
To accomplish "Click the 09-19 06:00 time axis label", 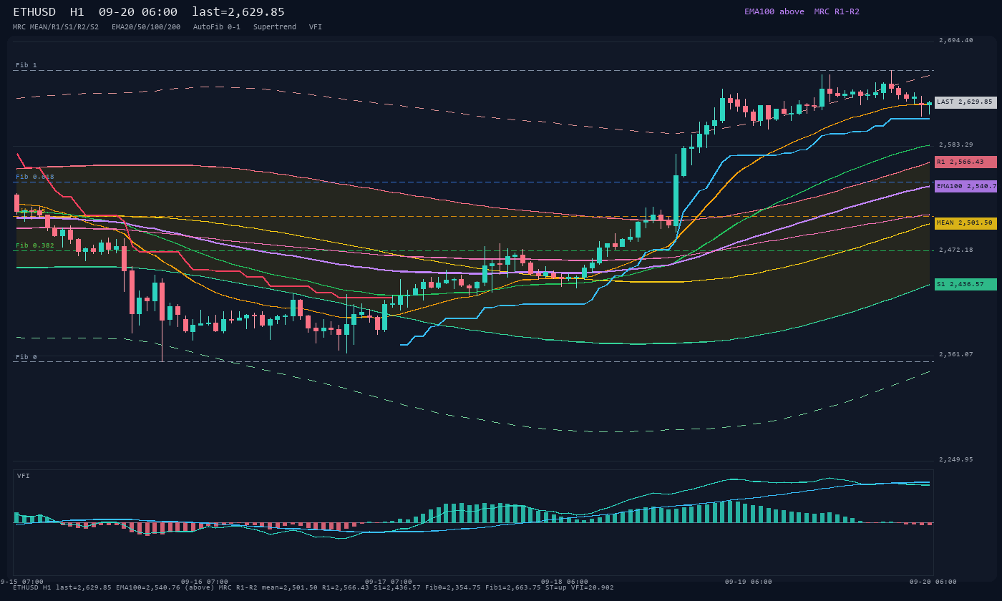I will (x=749, y=582).
